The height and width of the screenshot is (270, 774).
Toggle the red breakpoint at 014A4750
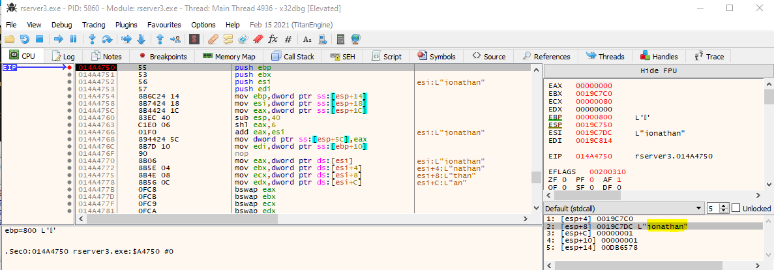click(70, 68)
